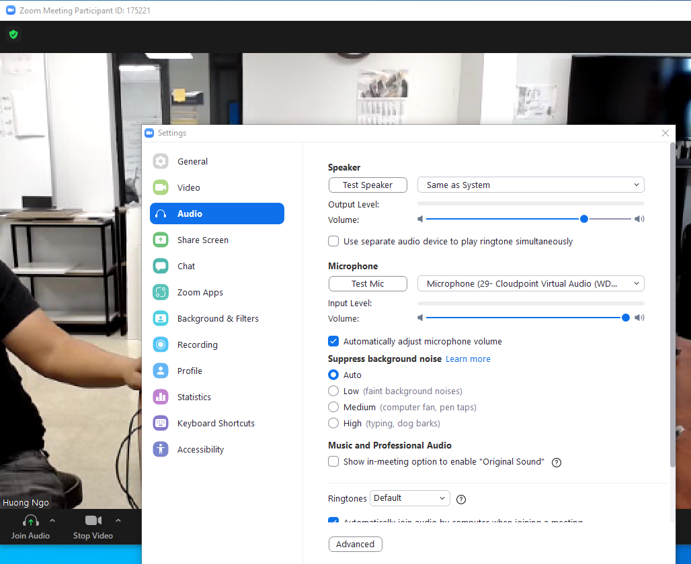Click the Keyboard Shortcuts icon
This screenshot has width=691, height=564.
pos(161,423)
